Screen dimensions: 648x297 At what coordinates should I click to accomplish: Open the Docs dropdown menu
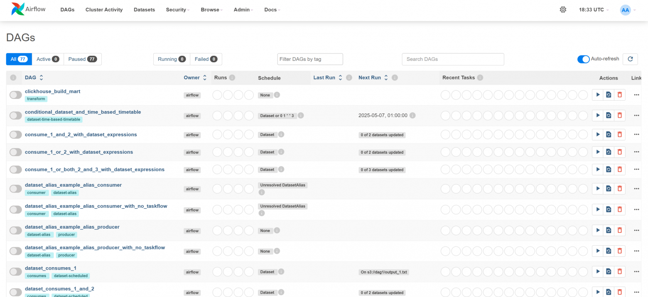(x=272, y=10)
